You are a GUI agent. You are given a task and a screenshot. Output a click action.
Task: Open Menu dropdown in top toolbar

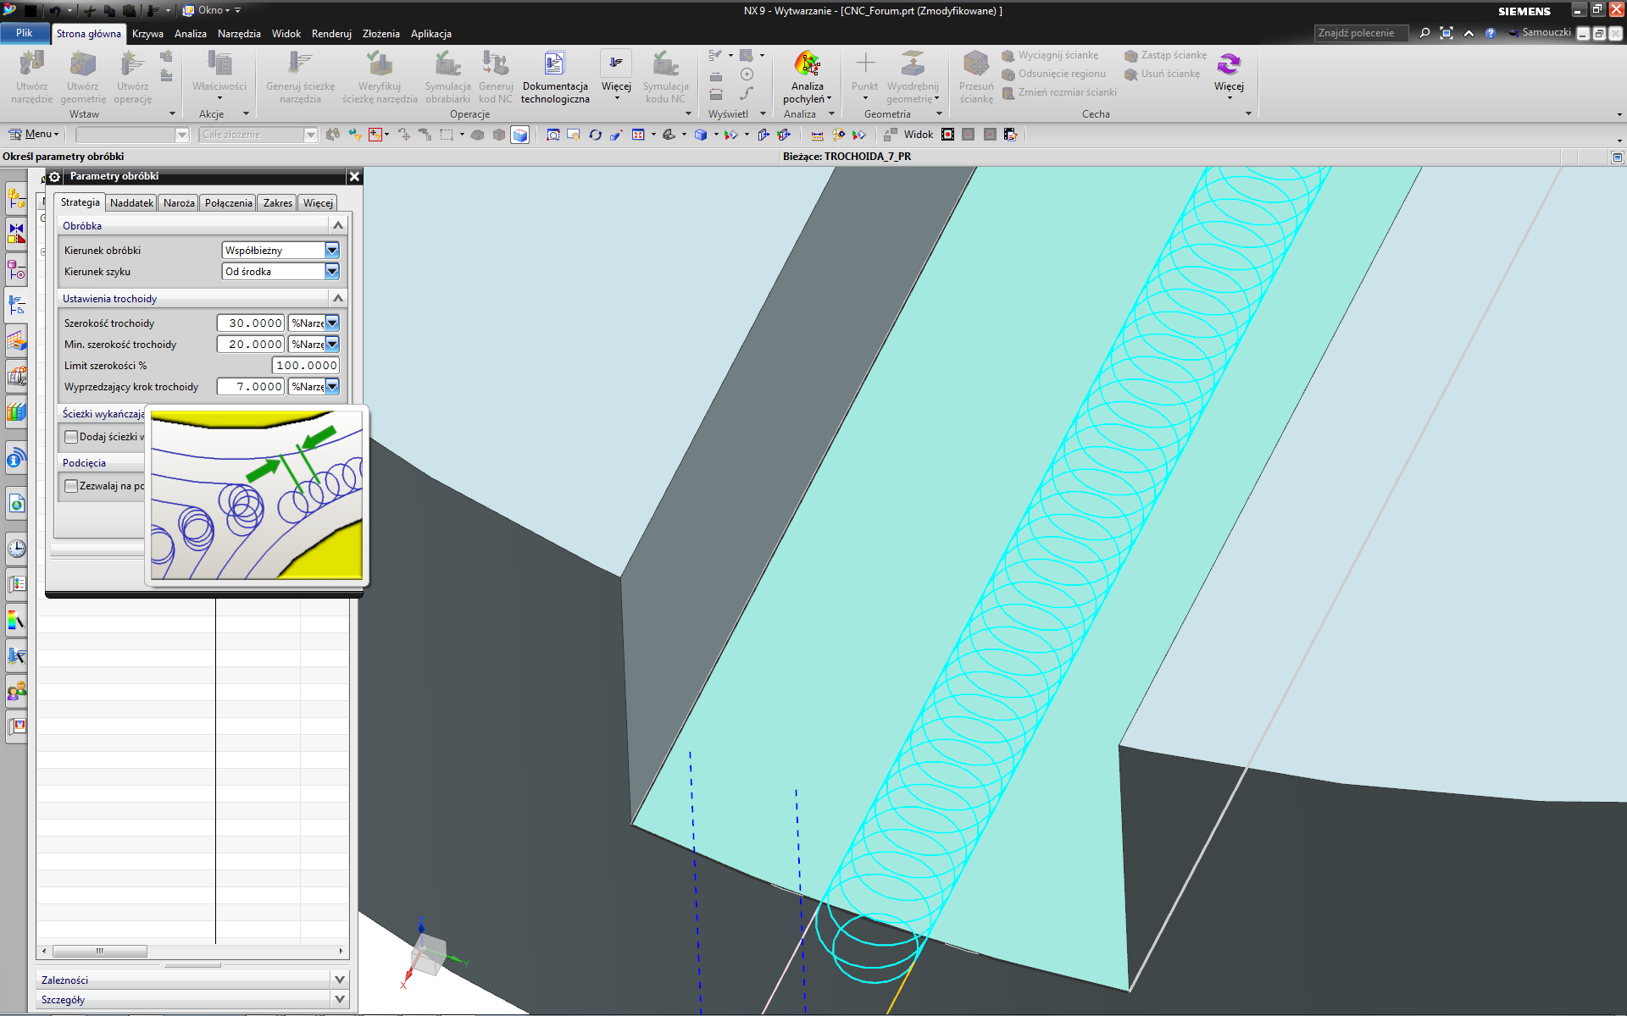(x=34, y=134)
